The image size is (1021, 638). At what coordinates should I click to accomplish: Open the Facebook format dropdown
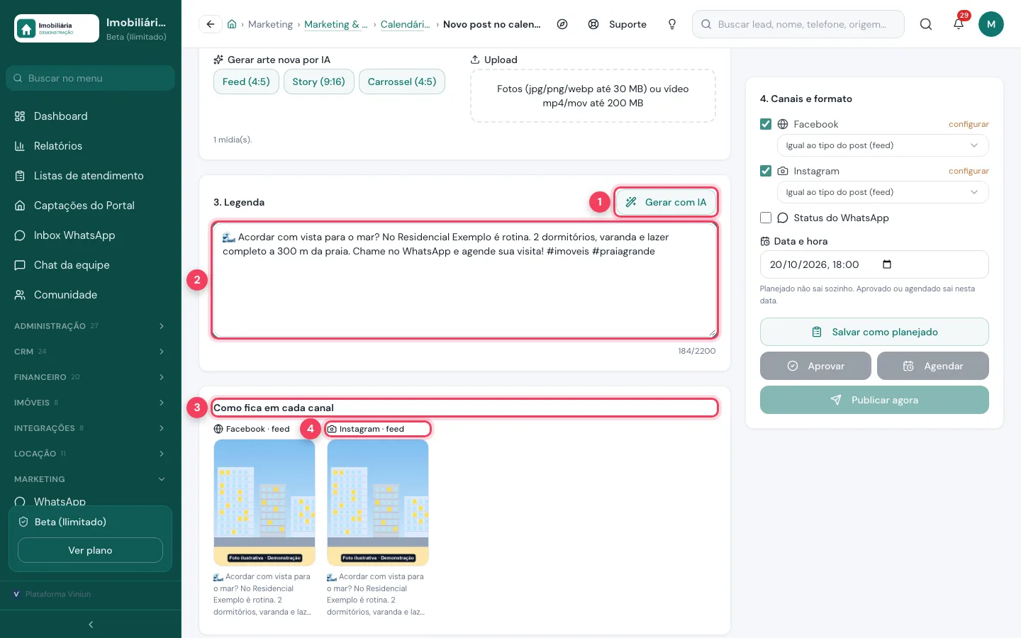tap(883, 145)
